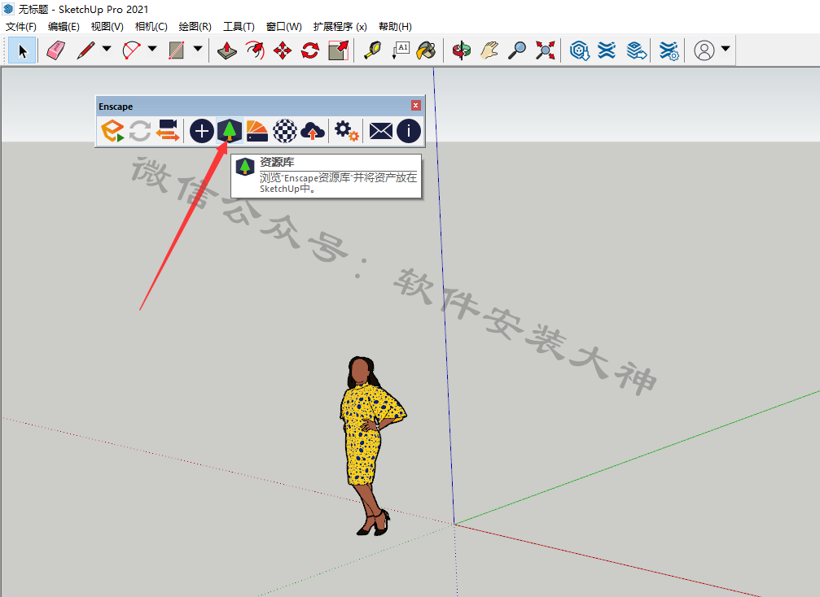Open Extension Manager
This screenshot has height=597, width=820.
(669, 50)
